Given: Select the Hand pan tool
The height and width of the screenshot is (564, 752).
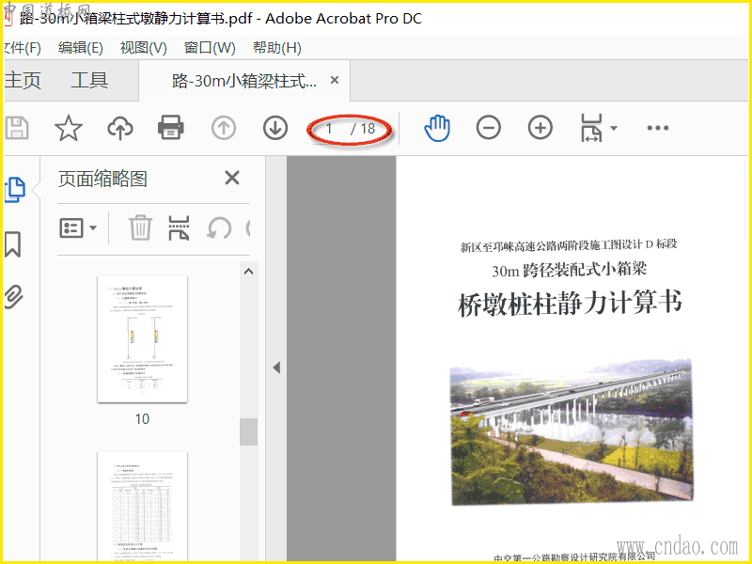Looking at the screenshot, I should coord(437,128).
